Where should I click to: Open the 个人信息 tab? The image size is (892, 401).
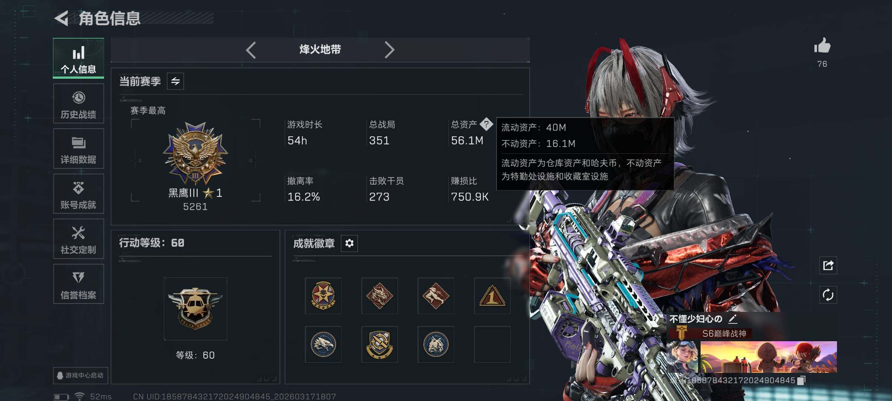coord(78,58)
